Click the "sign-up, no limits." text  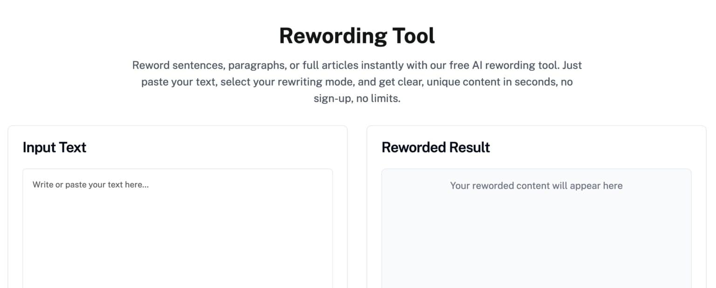(x=357, y=99)
